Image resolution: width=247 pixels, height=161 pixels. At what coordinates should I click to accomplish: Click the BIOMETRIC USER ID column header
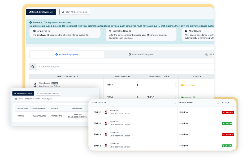[x=159, y=76]
